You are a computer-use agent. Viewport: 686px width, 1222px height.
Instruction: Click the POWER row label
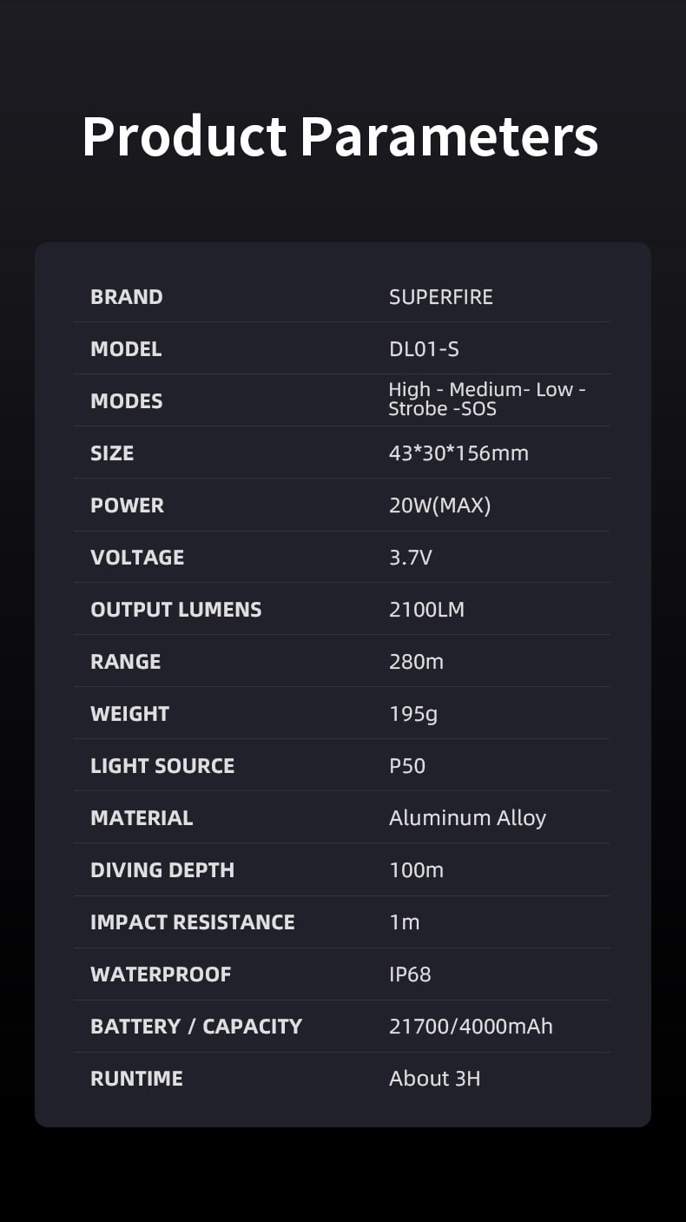127,505
